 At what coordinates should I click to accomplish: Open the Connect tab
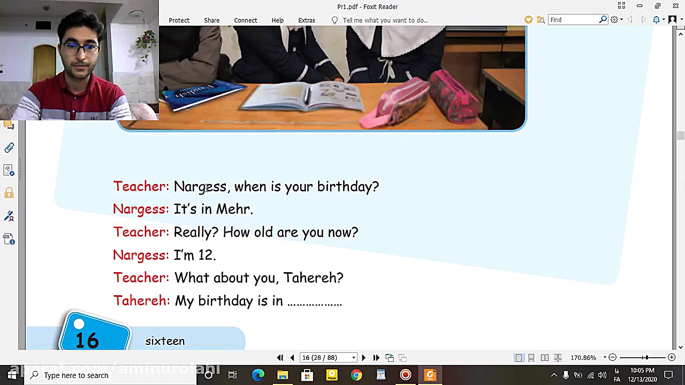click(246, 20)
